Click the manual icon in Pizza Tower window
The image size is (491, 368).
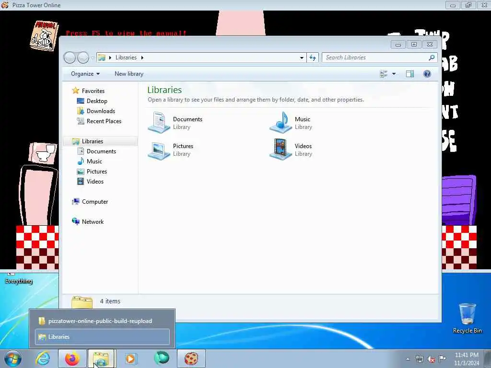[x=44, y=35]
